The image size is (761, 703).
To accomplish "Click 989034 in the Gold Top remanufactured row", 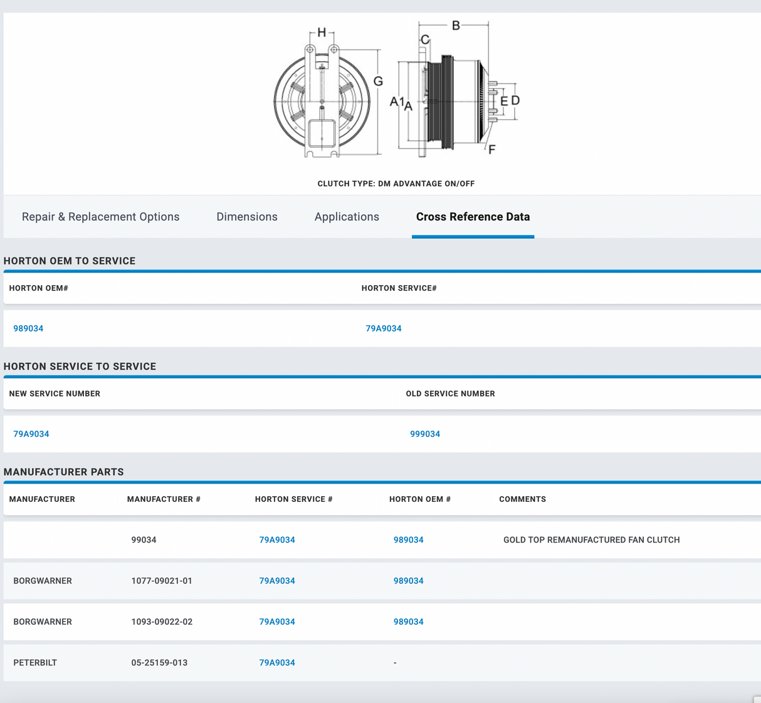I will coord(408,540).
